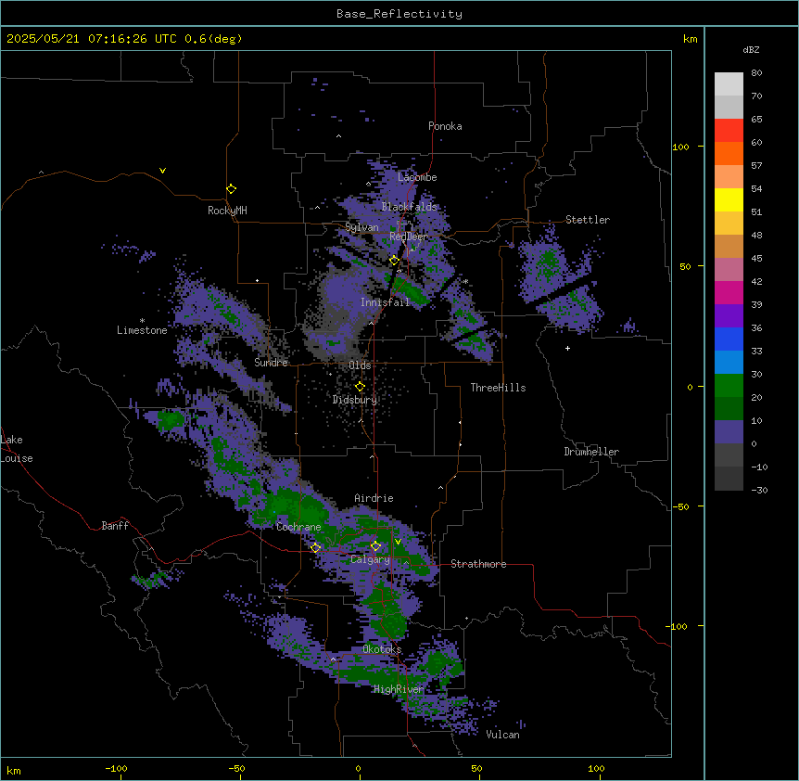Click the -30 value in the dBZ legend
The image size is (799, 781).
(759, 490)
